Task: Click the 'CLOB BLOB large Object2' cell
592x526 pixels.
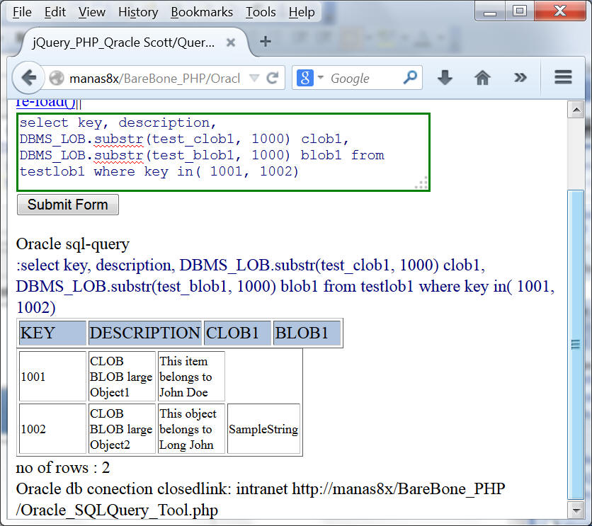Action: coord(122,428)
